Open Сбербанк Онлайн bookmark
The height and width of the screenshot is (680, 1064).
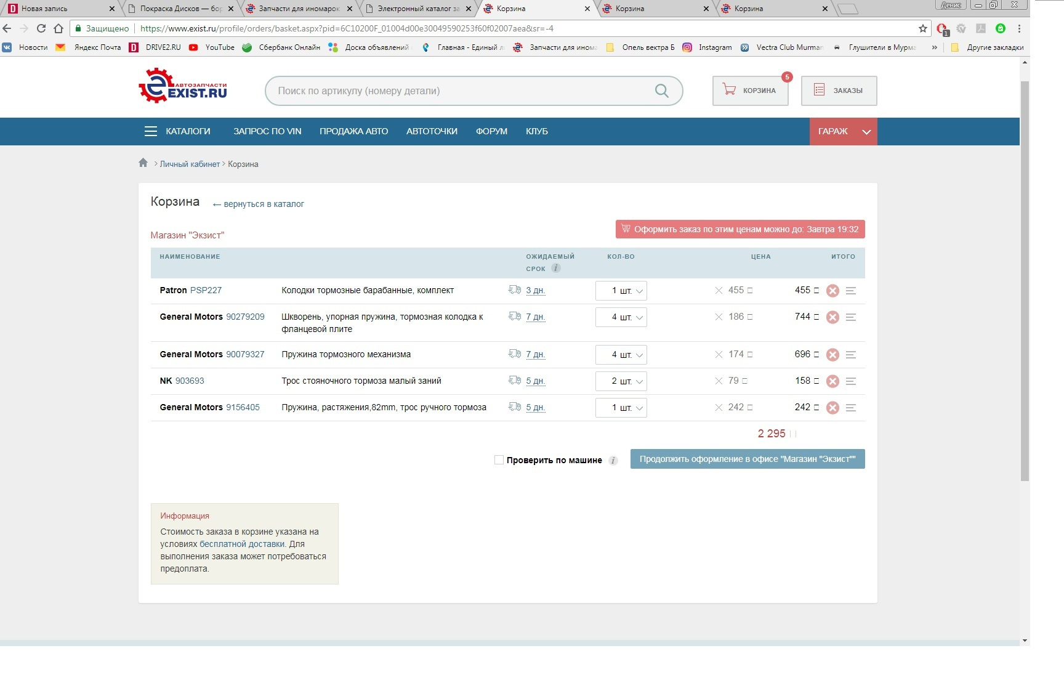(x=281, y=47)
